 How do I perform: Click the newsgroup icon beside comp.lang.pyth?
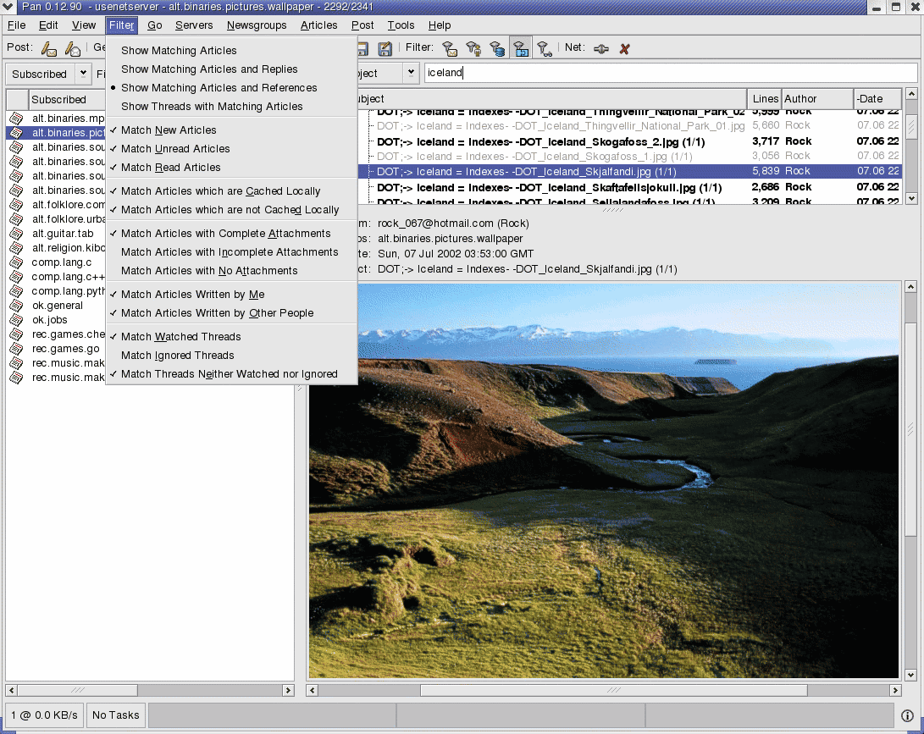click(16, 291)
